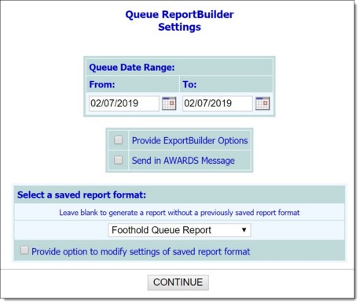Image resolution: width=360 pixels, height=304 pixels.
Task: Select the Provide ExportBuilder Options label
Action: tap(189, 141)
